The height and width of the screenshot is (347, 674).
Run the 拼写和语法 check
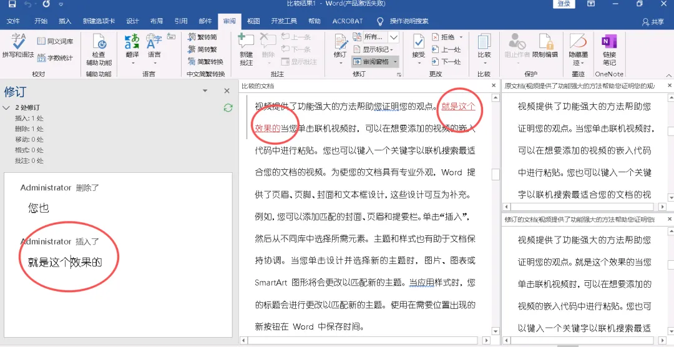click(x=18, y=46)
